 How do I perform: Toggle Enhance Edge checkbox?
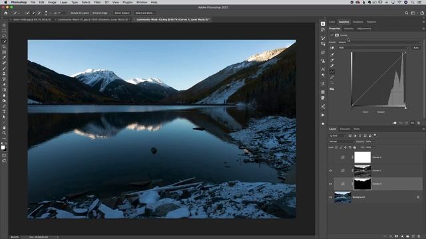click(x=92, y=13)
